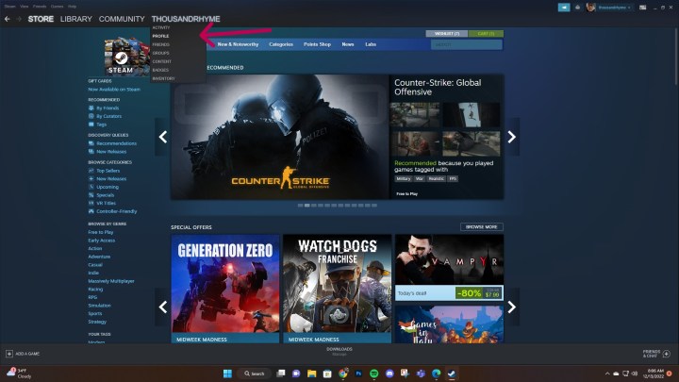Click Free to Play genre link
This screenshot has width=679, height=382.
(x=101, y=232)
